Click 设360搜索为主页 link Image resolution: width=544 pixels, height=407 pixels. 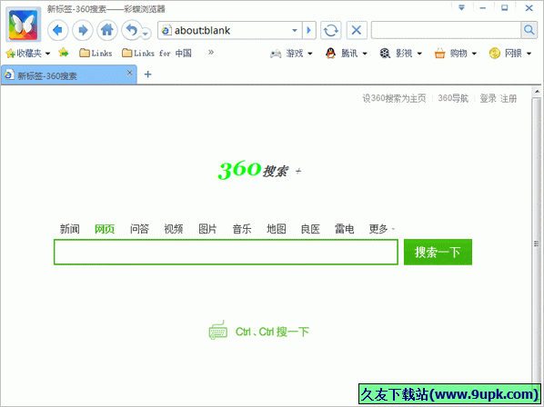394,99
